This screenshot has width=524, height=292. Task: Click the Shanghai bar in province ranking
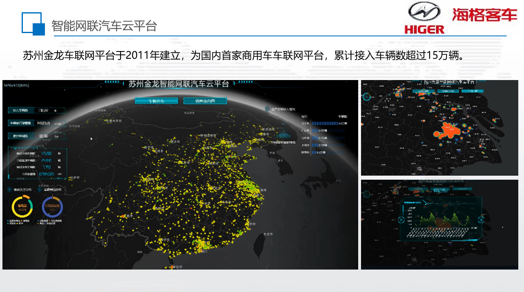(x=315, y=145)
